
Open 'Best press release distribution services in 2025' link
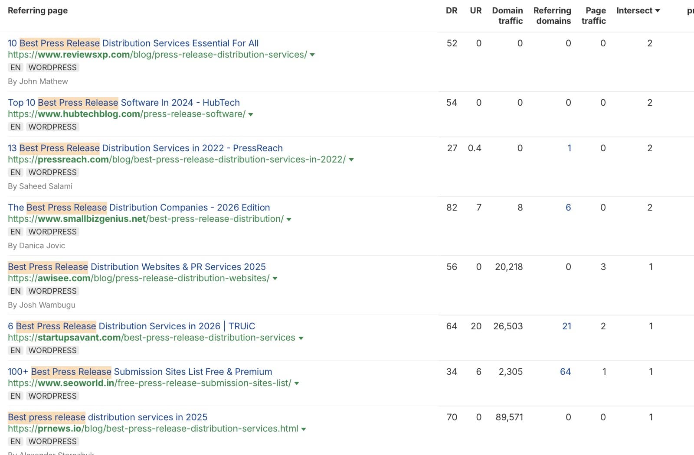[x=108, y=417]
